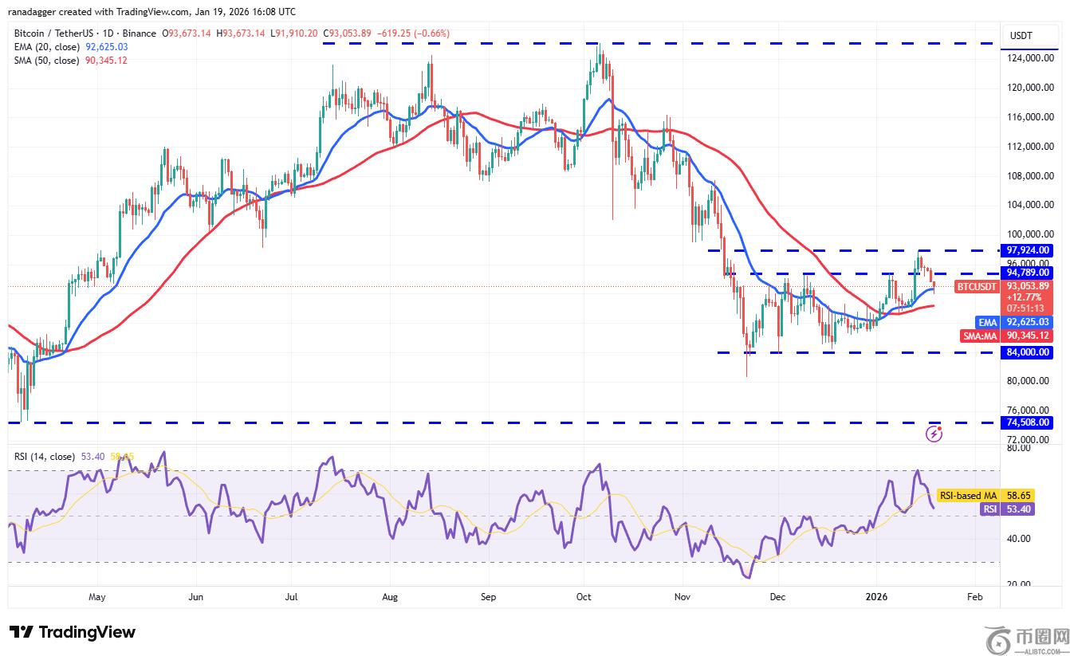1070x656 pixels.
Task: Click the blue EMA price axis tag
Action: click(987, 322)
